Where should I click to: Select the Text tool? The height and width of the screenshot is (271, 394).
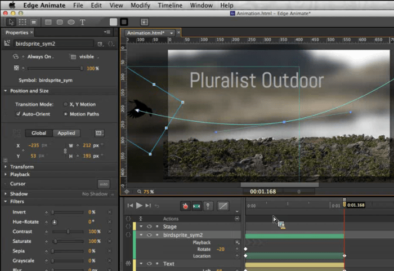[x=82, y=22]
